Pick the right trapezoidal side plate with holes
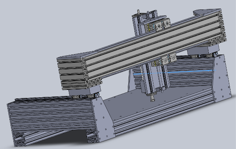The width and height of the screenshot is (236, 149). [x=222, y=78]
